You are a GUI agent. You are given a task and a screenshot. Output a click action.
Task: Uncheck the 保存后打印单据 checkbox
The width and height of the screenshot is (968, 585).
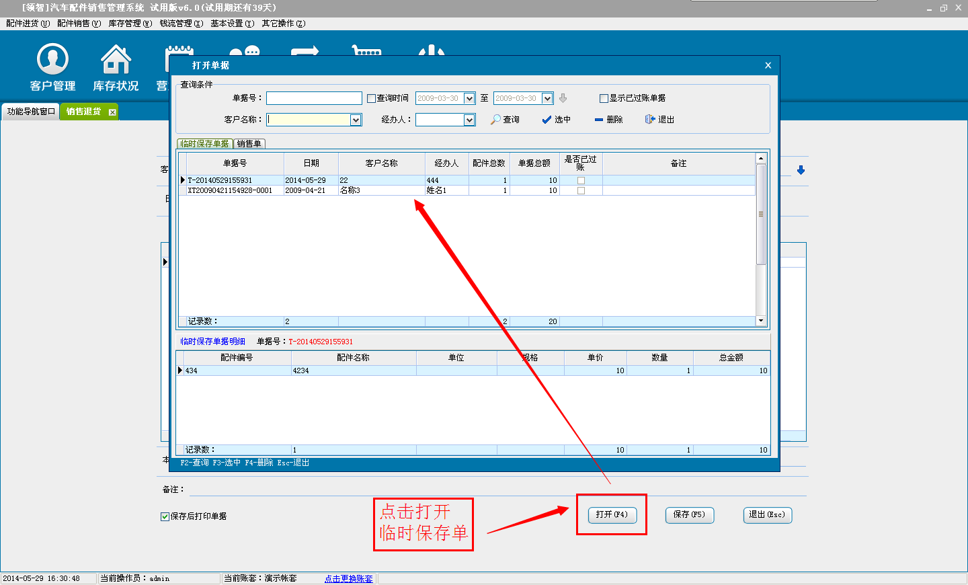(165, 516)
